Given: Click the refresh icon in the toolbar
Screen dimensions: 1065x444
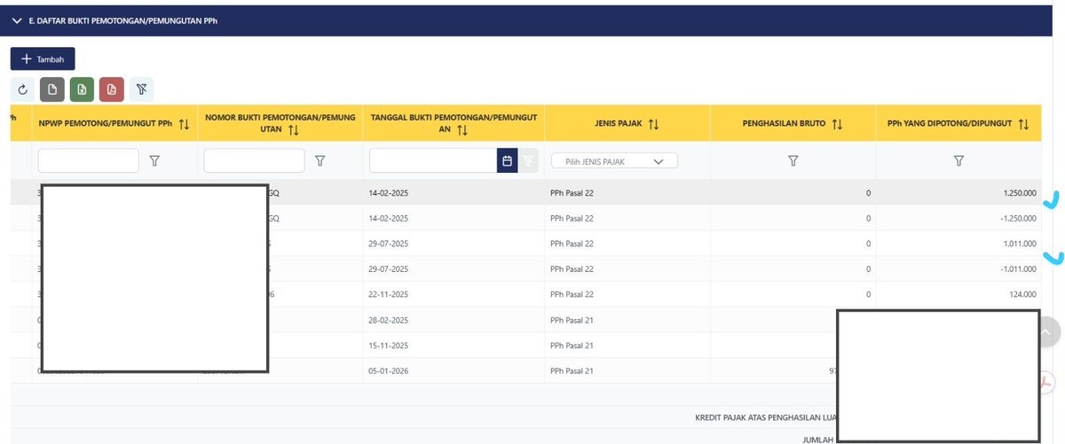Looking at the screenshot, I should (23, 89).
